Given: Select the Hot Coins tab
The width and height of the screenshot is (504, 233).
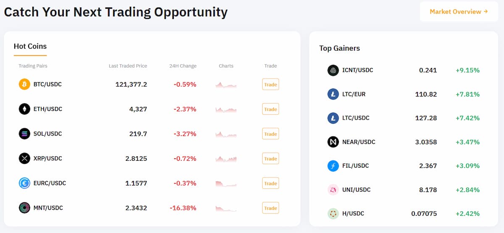Looking at the screenshot, I should (x=30, y=47).
